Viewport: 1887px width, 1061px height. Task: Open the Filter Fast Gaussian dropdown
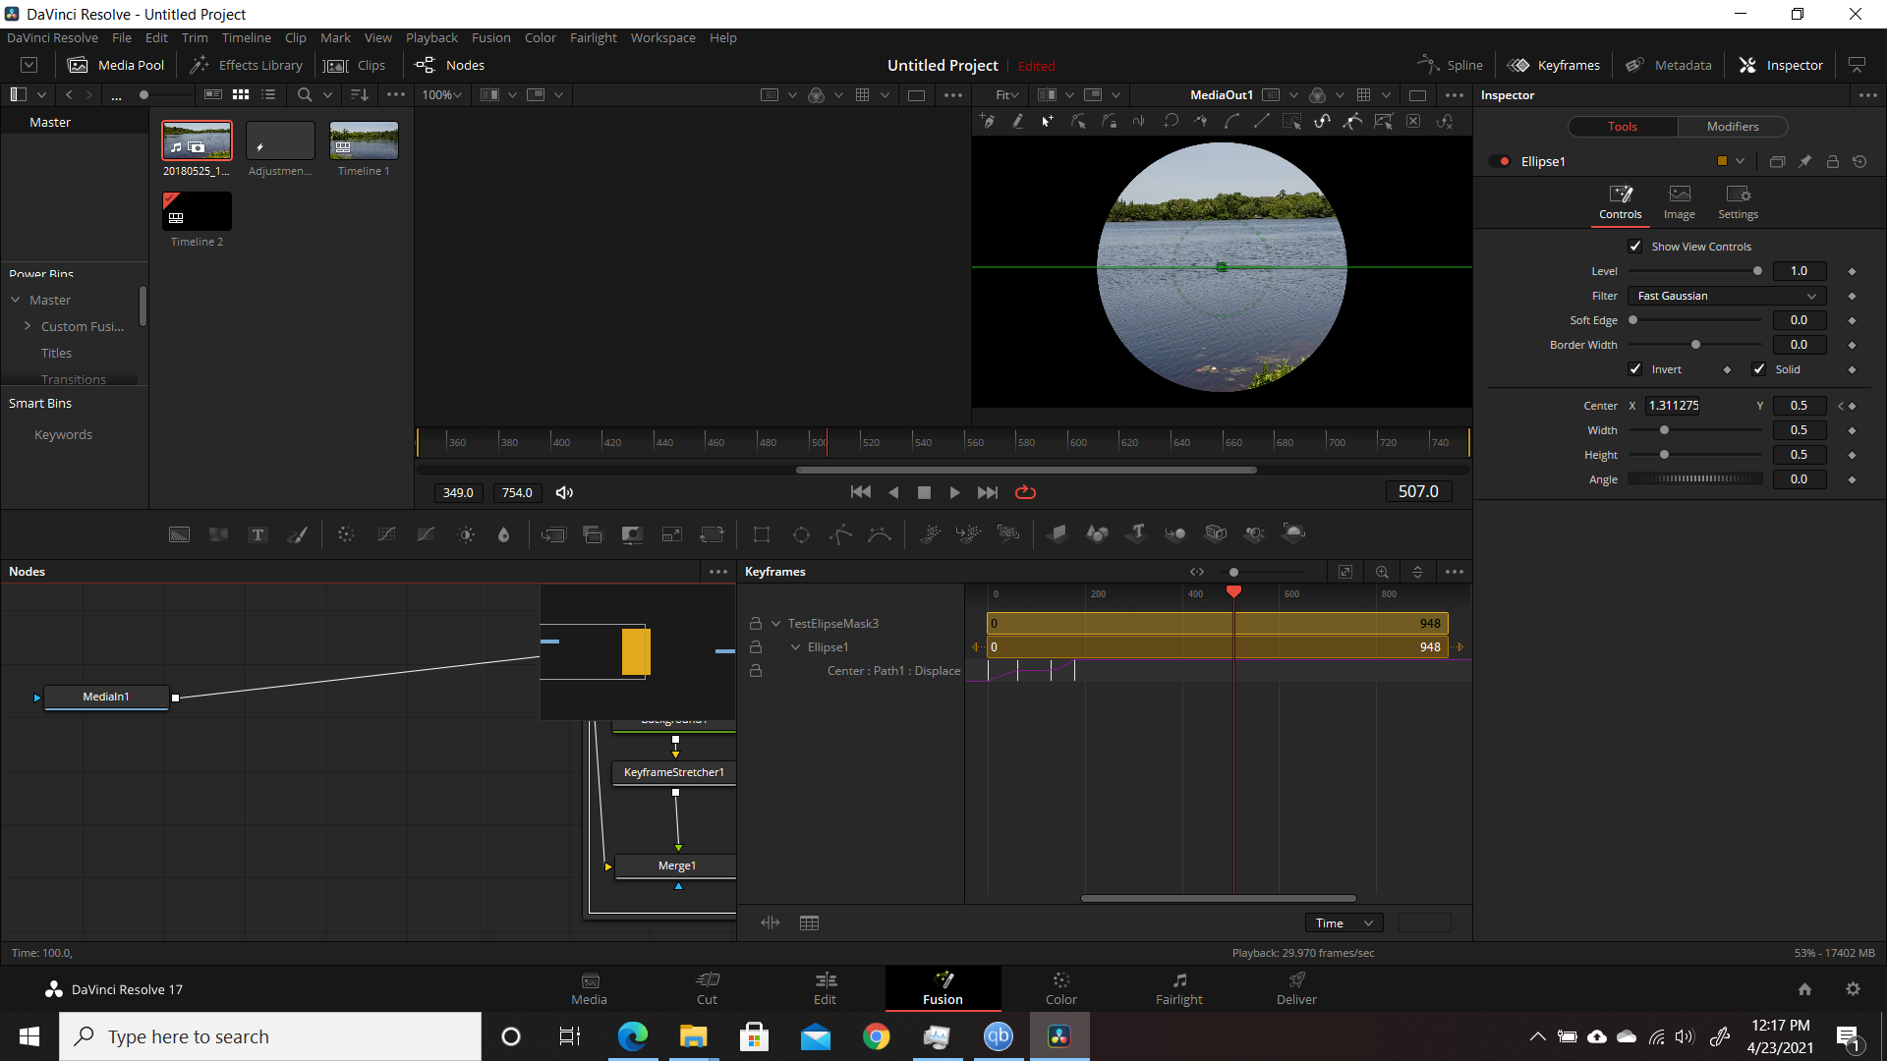(1727, 296)
